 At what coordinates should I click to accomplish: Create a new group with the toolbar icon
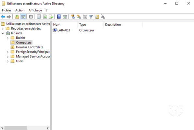[x=79, y=17]
